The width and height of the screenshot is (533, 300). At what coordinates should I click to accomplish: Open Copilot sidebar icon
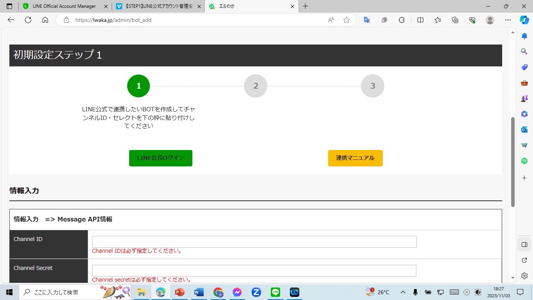(x=524, y=20)
